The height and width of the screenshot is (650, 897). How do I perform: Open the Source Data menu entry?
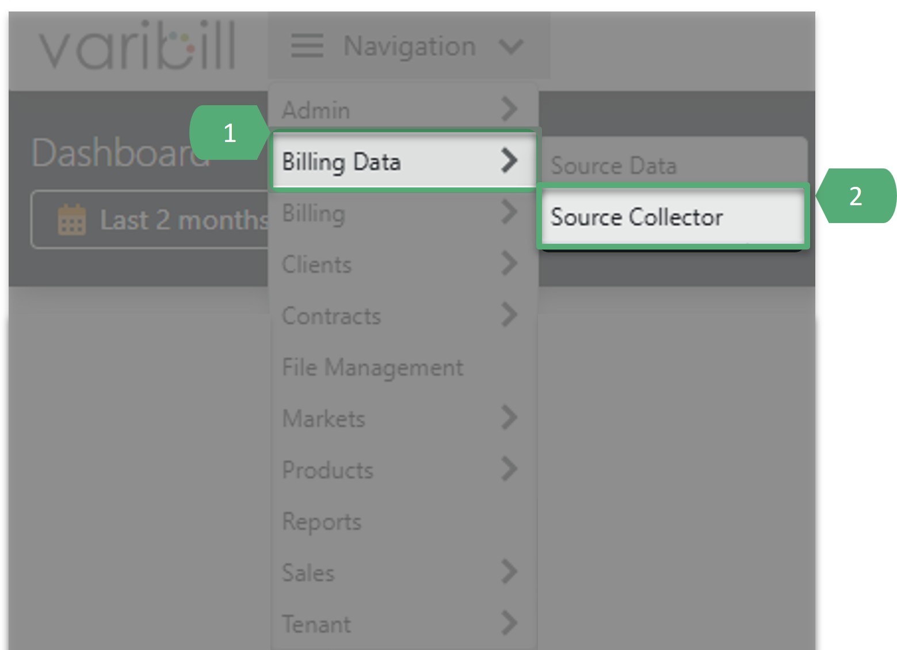point(614,166)
